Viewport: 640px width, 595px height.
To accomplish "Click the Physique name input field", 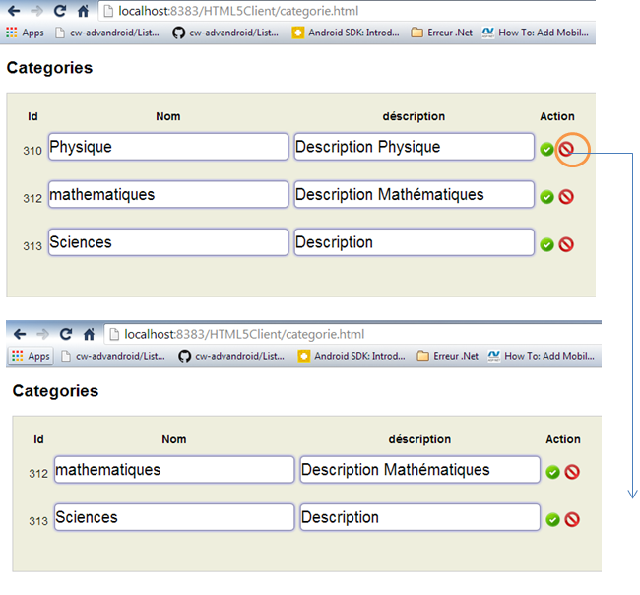I will (168, 147).
